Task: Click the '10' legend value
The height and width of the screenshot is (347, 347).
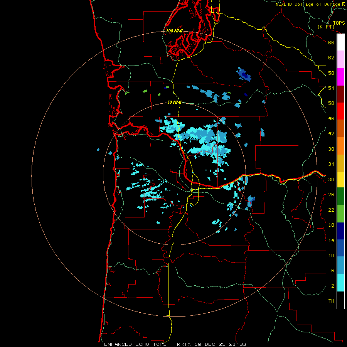Action: 331,255
